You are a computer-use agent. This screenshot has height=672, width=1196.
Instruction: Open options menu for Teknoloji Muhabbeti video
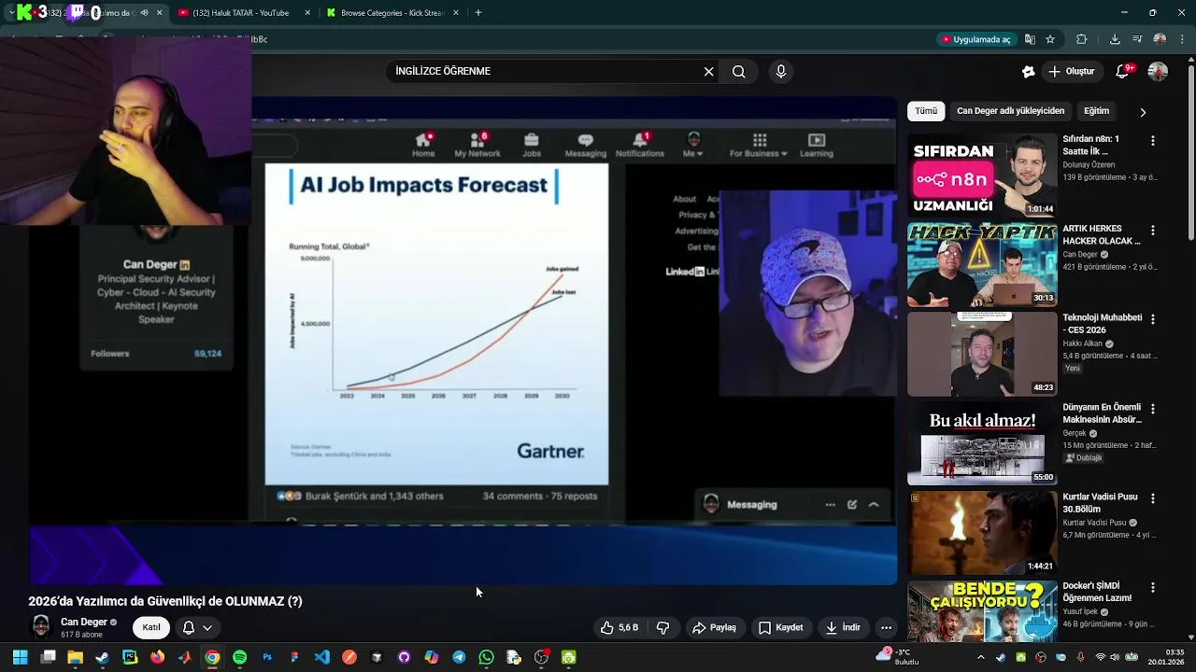coord(1153,319)
